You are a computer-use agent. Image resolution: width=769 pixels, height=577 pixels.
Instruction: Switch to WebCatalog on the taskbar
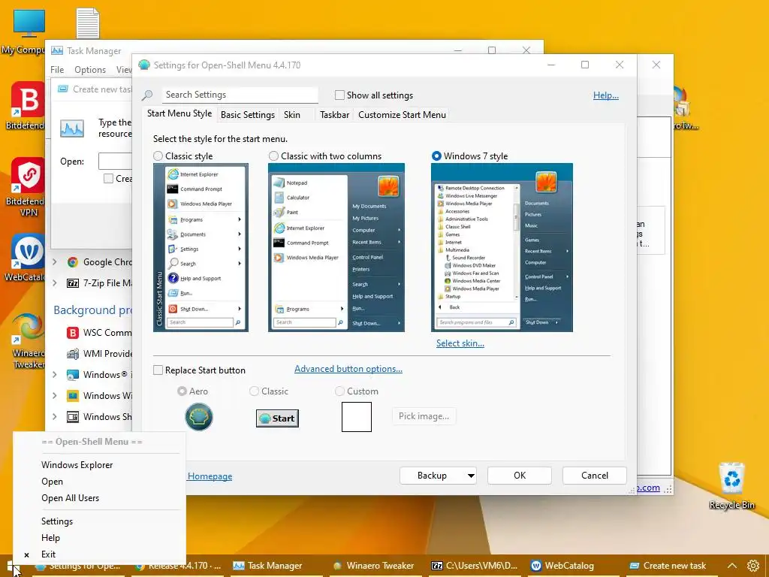[562, 566]
